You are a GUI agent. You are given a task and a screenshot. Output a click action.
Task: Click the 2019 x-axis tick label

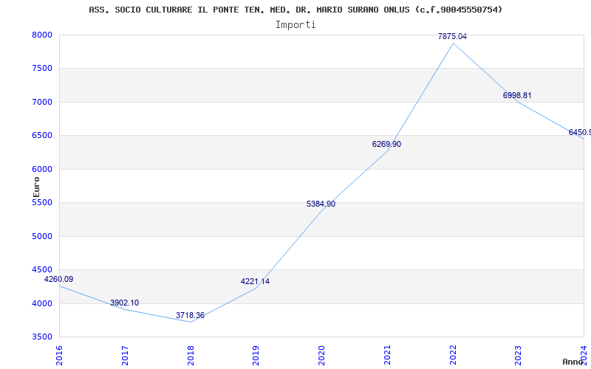pos(256,355)
